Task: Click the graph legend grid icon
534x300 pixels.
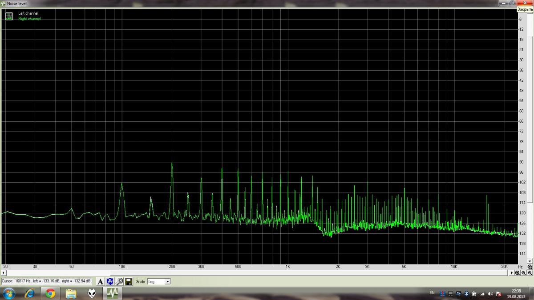Action: click(8, 16)
